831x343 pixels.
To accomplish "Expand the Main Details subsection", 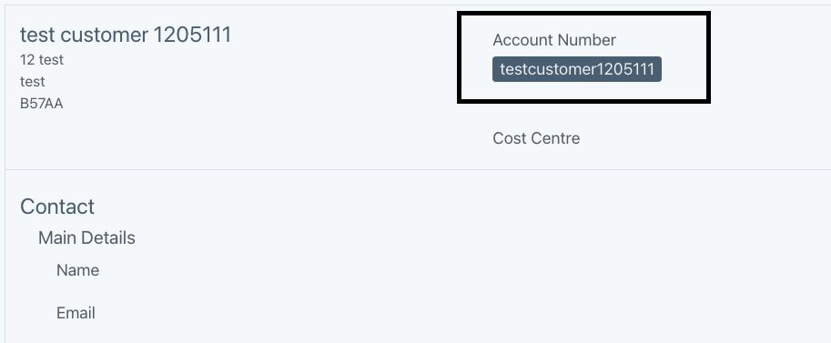I will pos(86,238).
